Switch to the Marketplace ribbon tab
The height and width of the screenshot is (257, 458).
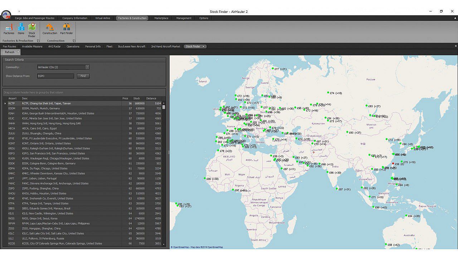click(161, 18)
